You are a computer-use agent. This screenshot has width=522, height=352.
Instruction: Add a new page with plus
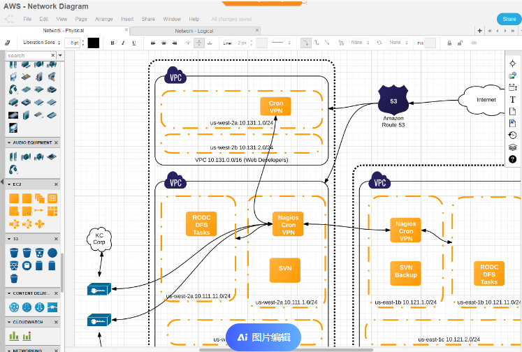click(x=479, y=31)
